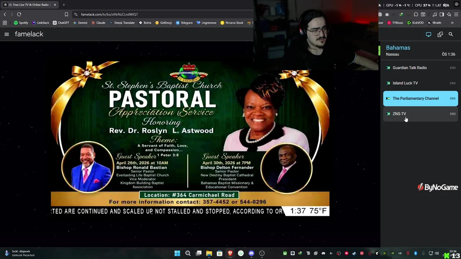Open the Claude bookmark
Viewport: 461px width, 259px height.
click(x=98, y=23)
